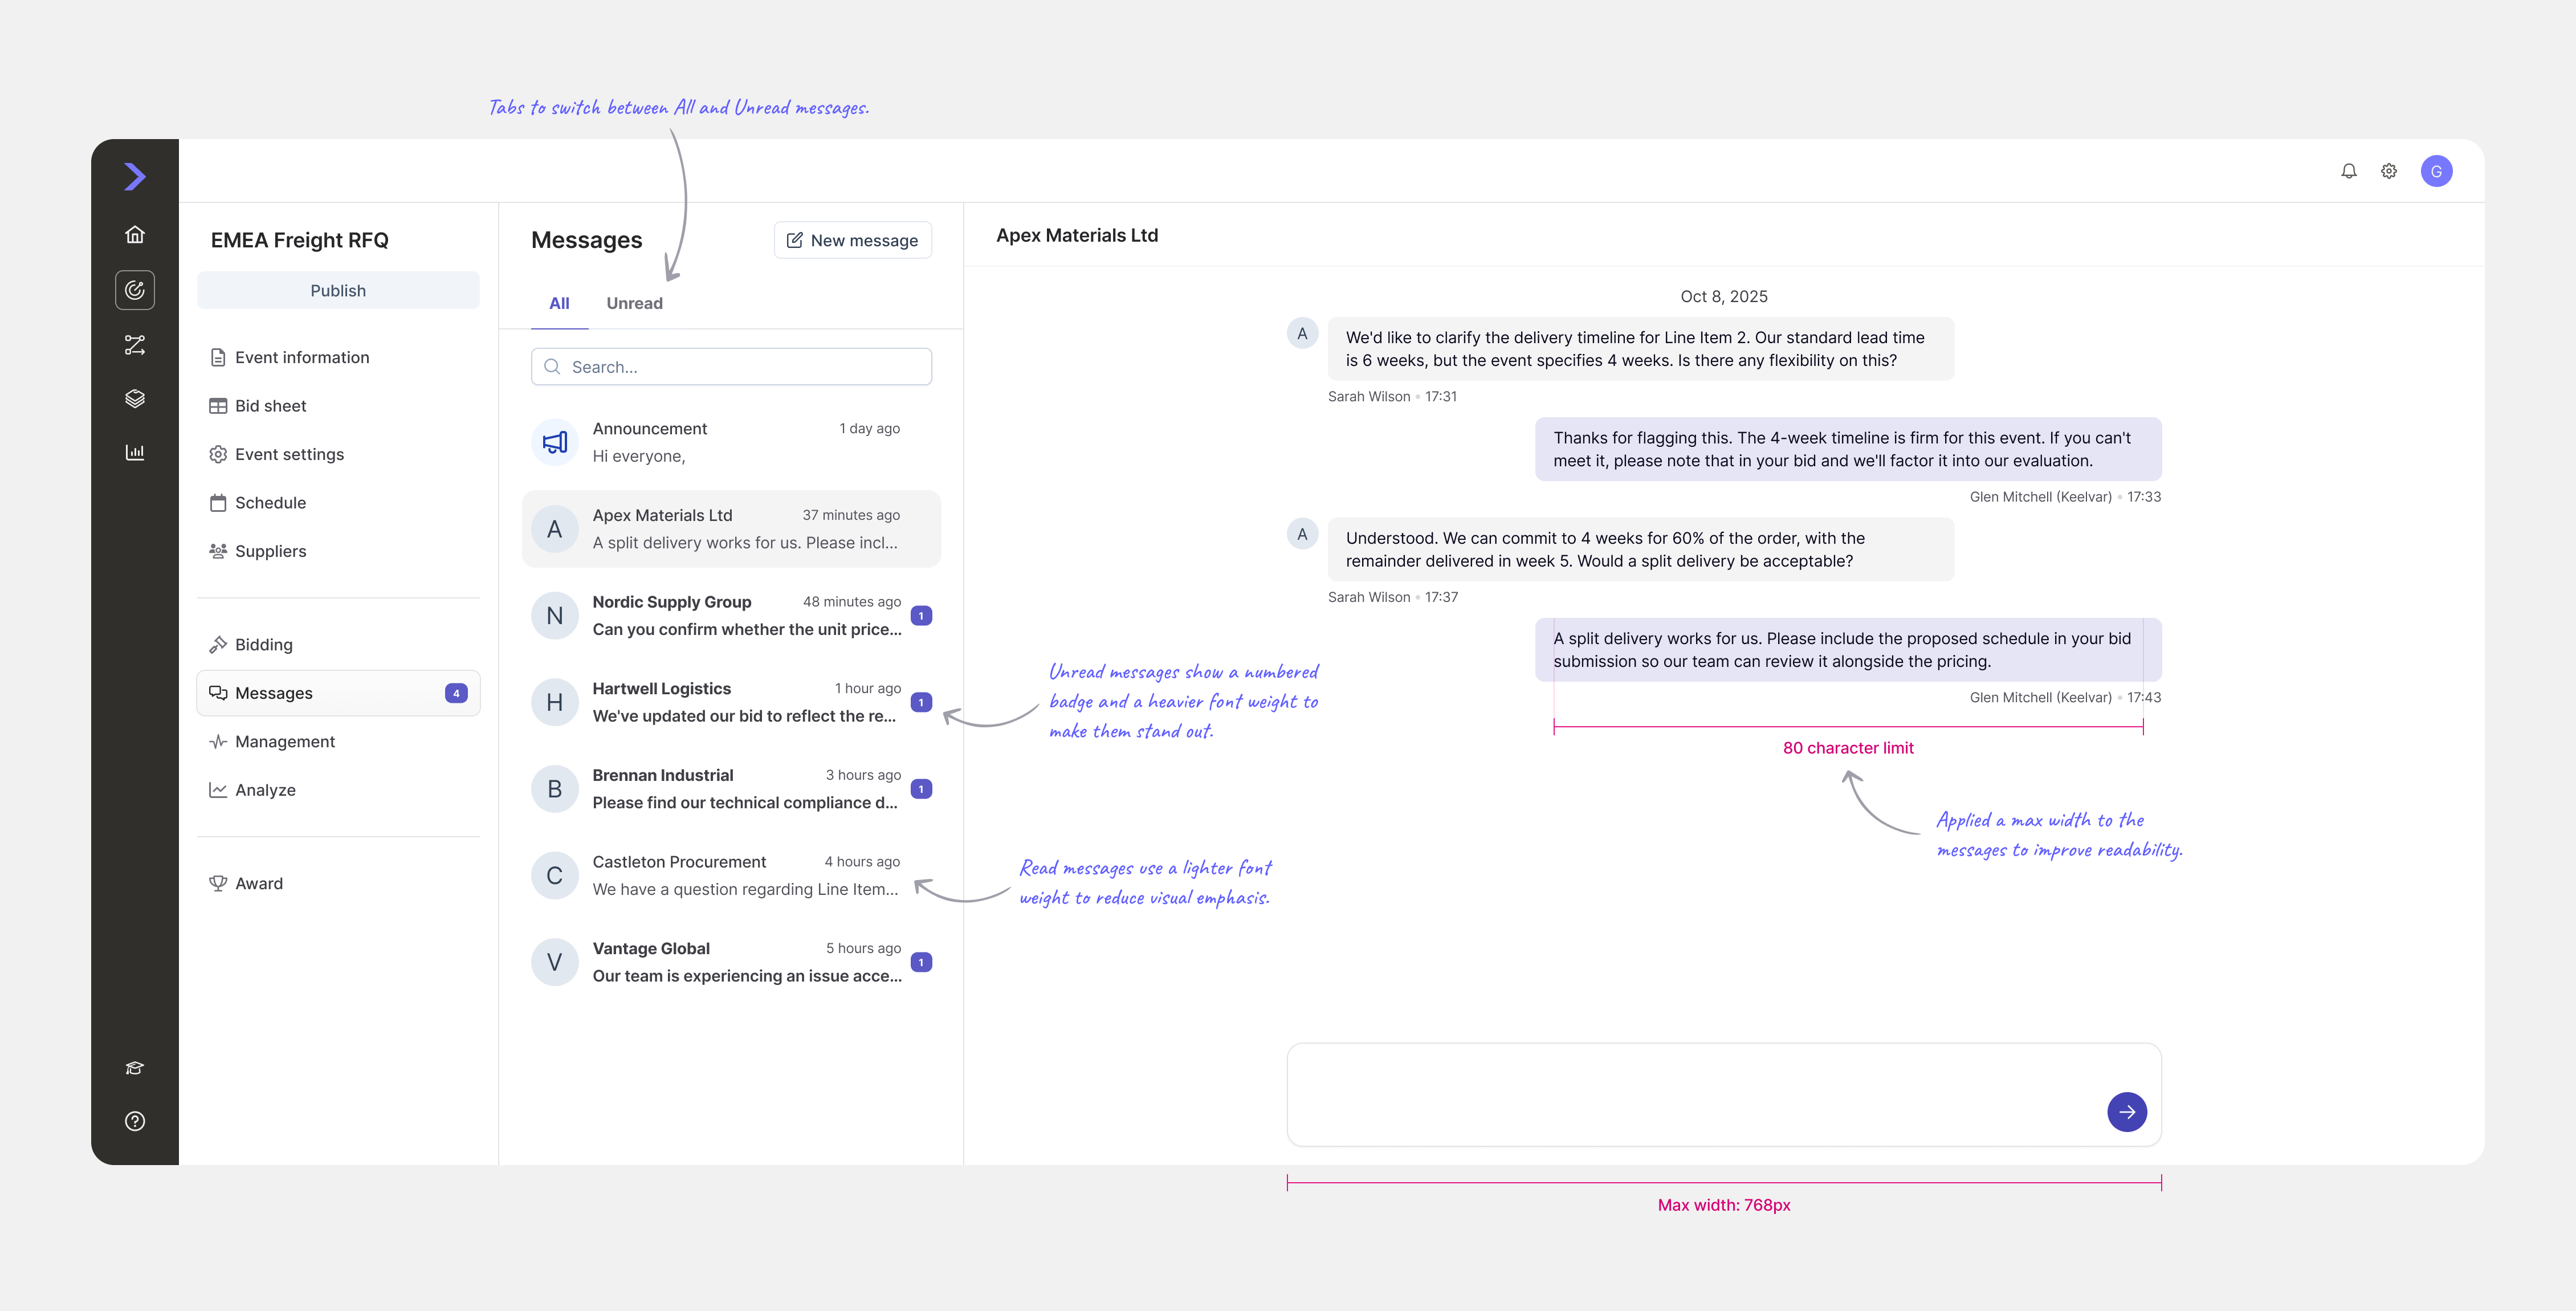Switch to the All messages tab
The width and height of the screenshot is (2576, 1311).
[559, 303]
